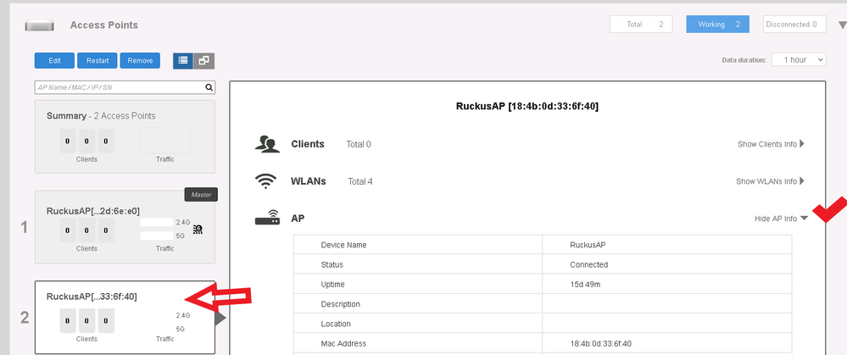Switch to group view layout
This screenshot has height=355, width=847.
pyautogui.click(x=204, y=60)
